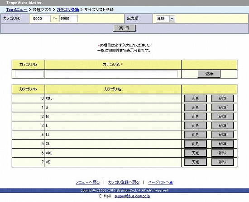Click 削除 for size LL row
Screen dimensions: 249x202
[x=223, y=135]
